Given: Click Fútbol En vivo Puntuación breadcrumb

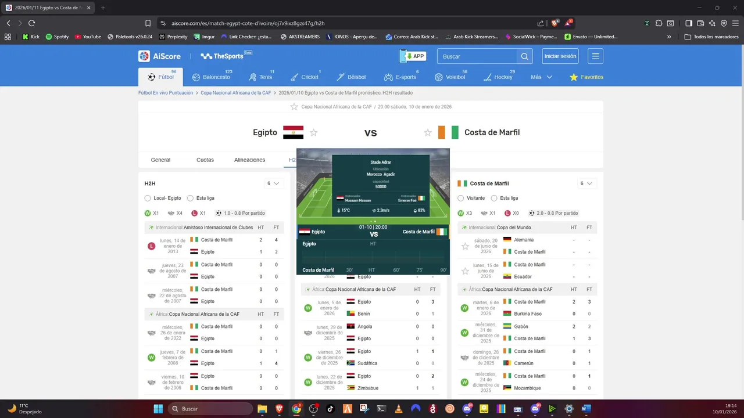Looking at the screenshot, I should coord(166,93).
